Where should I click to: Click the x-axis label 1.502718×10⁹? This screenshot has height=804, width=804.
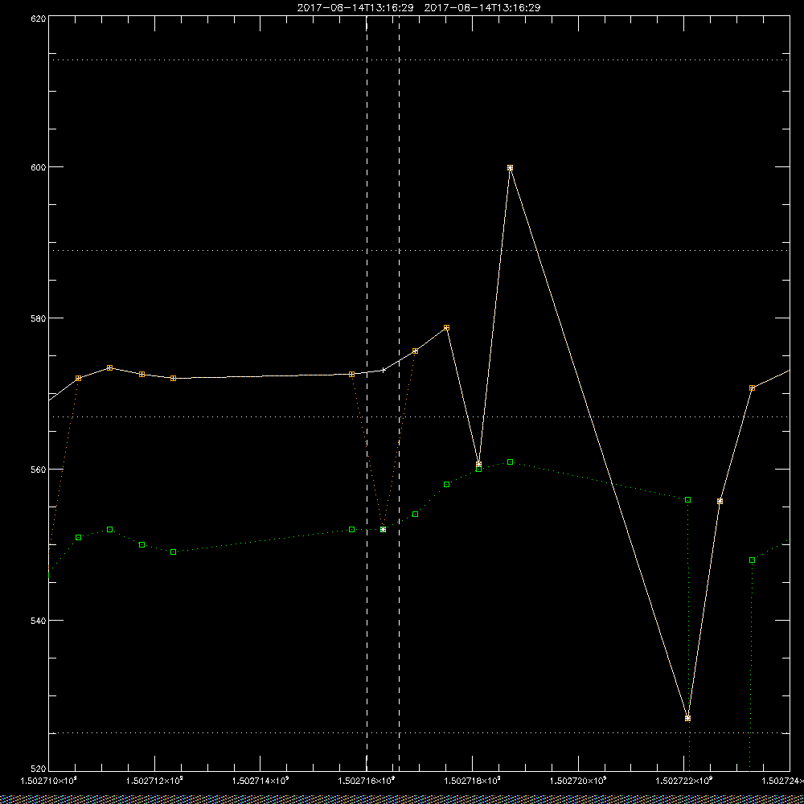(472, 781)
